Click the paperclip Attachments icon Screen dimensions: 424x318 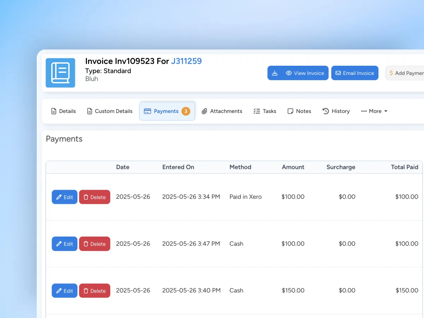[204, 111]
